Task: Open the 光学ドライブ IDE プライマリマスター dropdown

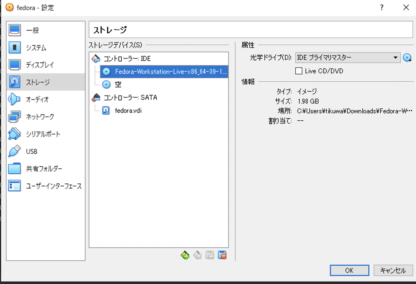Action: 348,57
